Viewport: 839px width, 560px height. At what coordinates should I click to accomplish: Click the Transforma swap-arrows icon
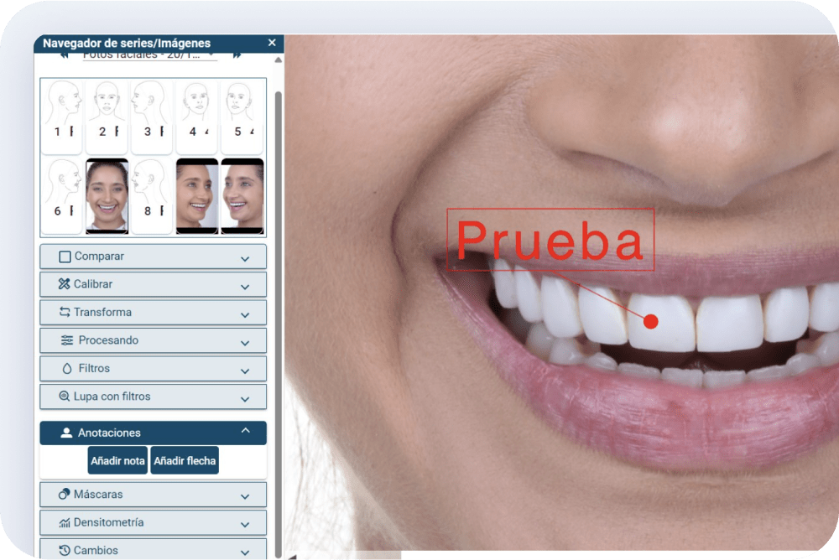coord(65,312)
